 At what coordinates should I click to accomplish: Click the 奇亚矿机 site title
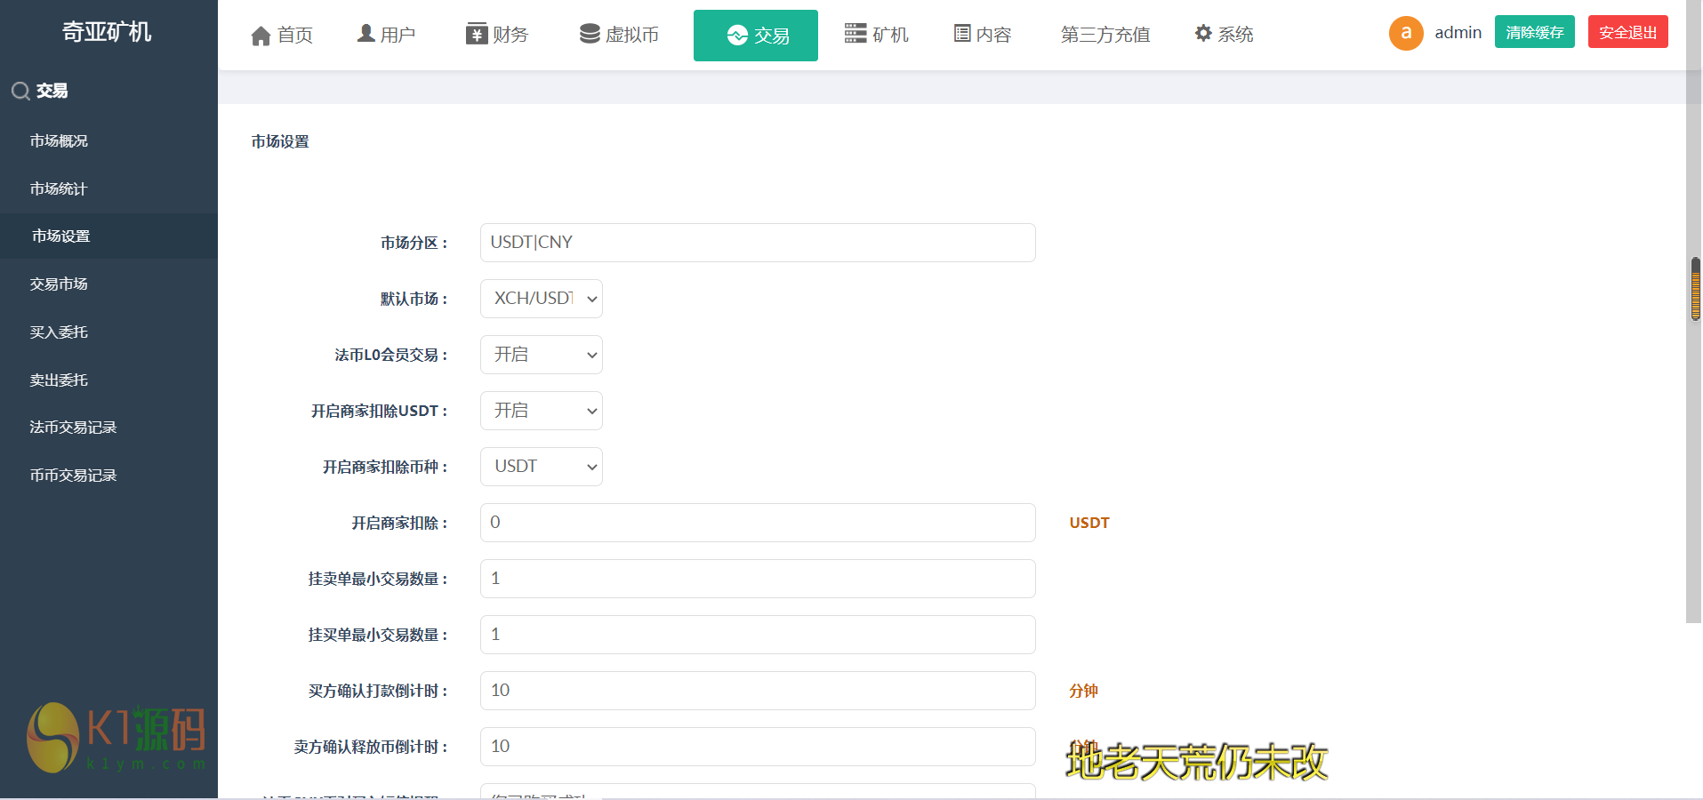point(107,32)
